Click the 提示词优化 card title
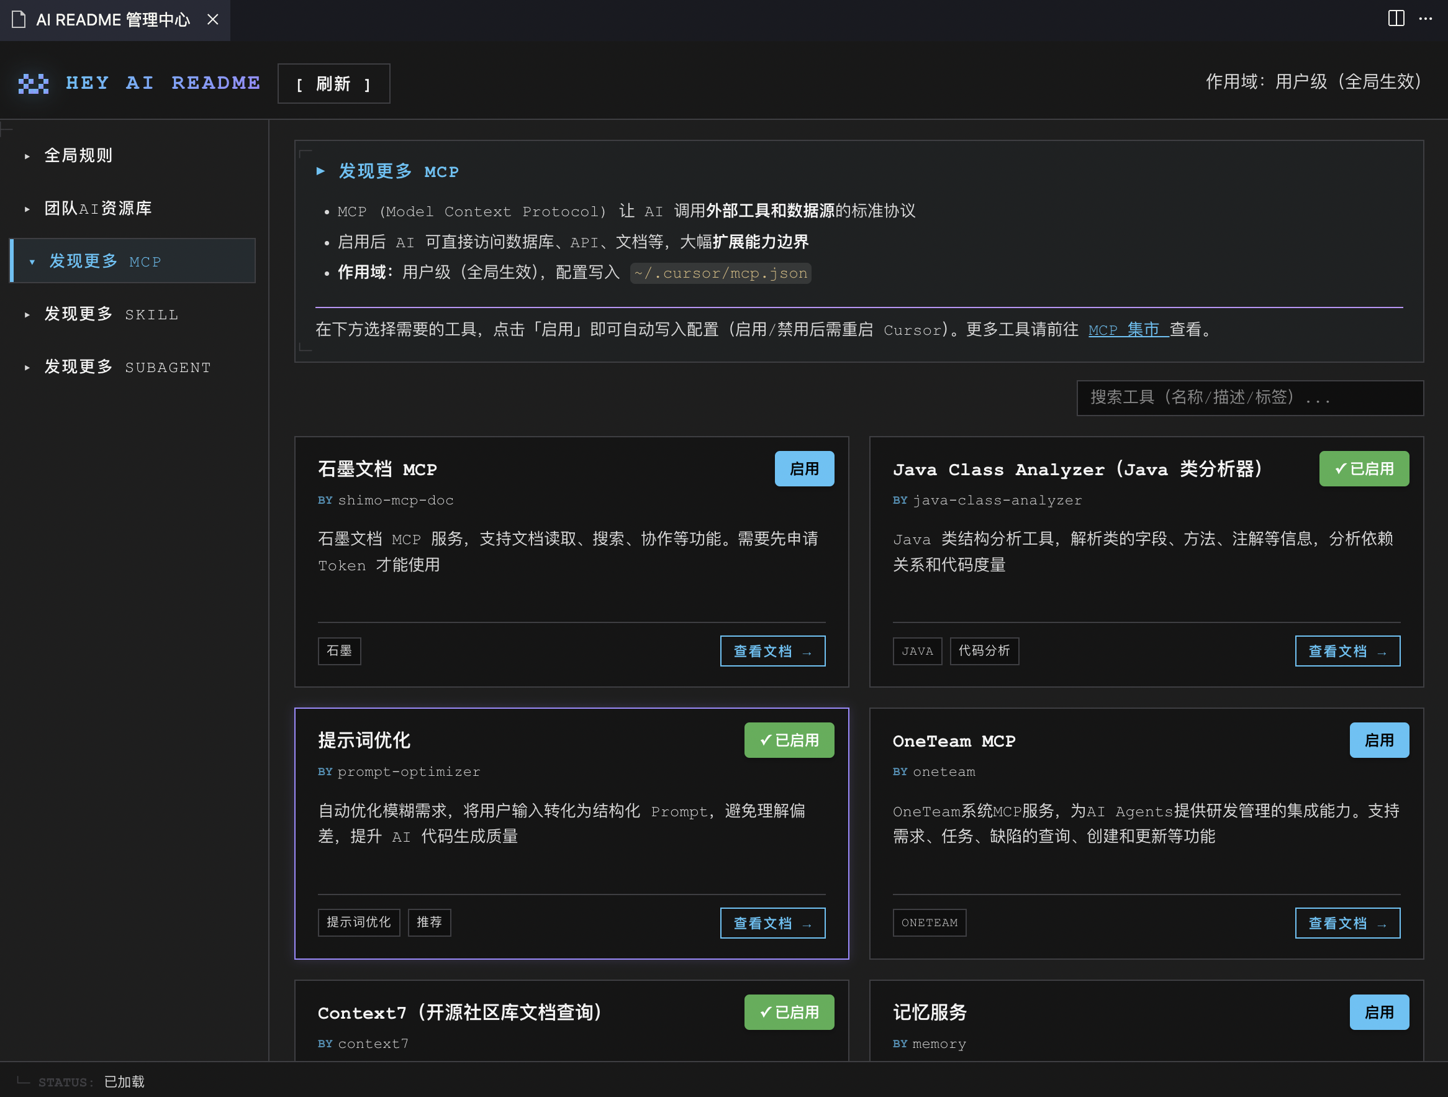 (x=364, y=740)
